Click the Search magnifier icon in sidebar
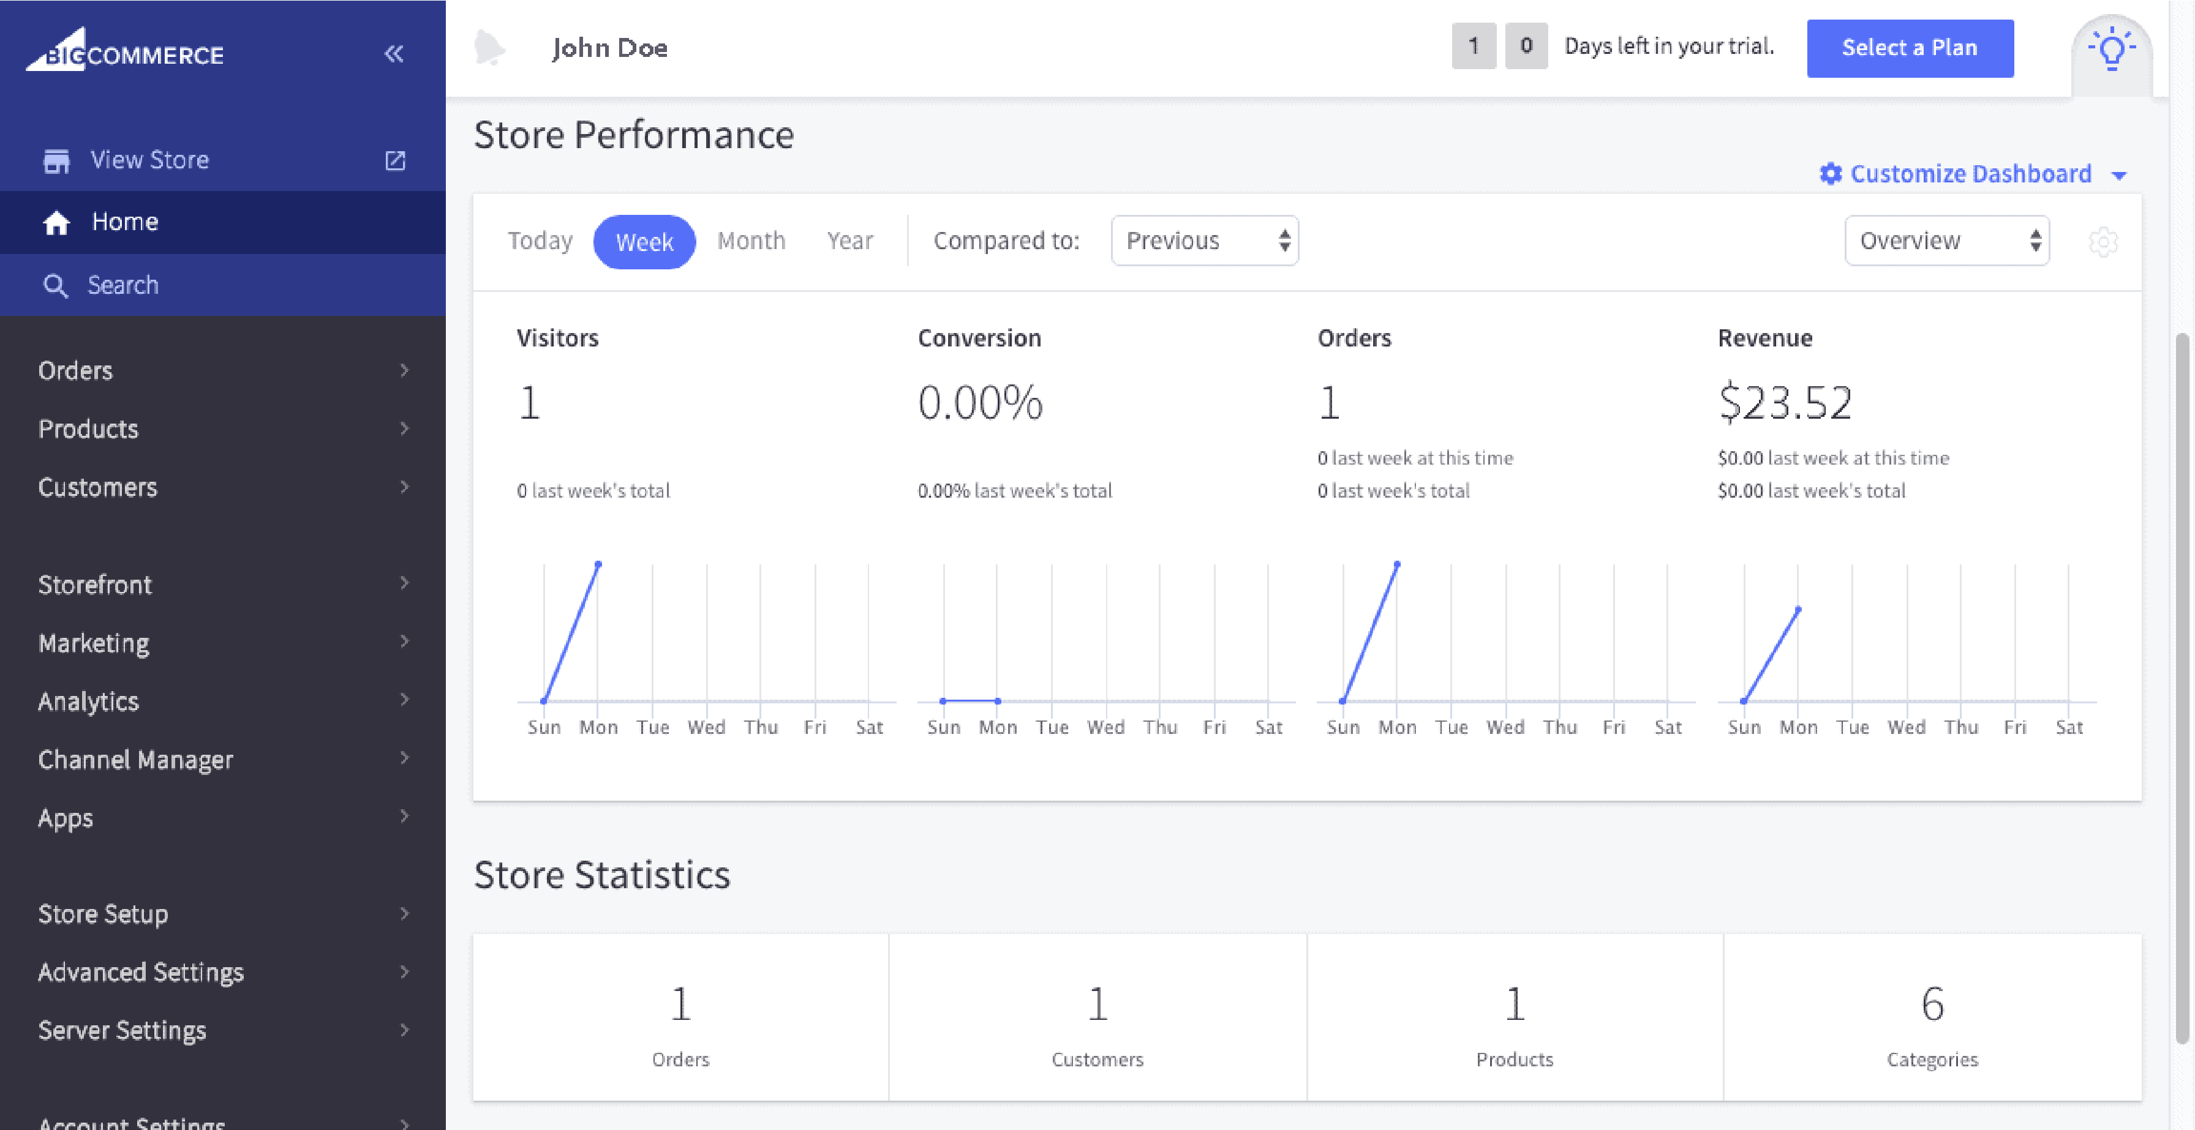2195x1130 pixels. tap(53, 284)
